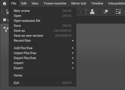The height and width of the screenshot is (90, 125).
Task: Click the triangle node graph icon
Action: click(x=6, y=29)
